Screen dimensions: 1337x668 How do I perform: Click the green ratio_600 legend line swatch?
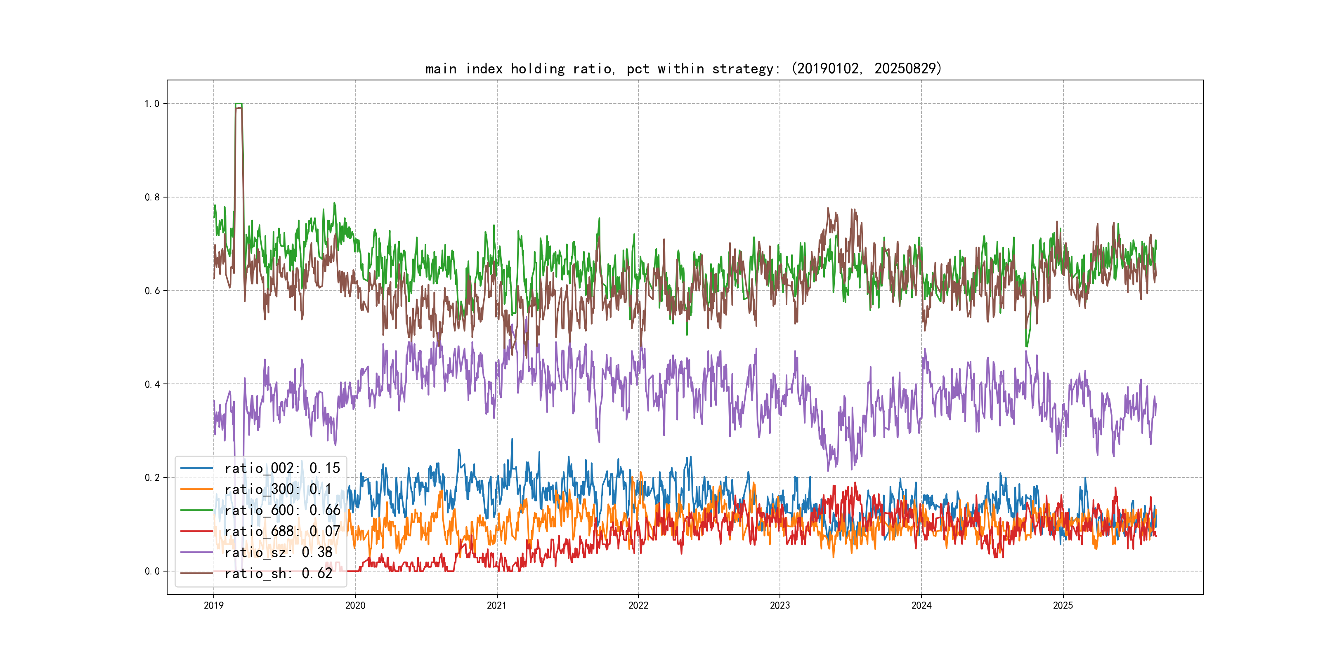(x=197, y=510)
